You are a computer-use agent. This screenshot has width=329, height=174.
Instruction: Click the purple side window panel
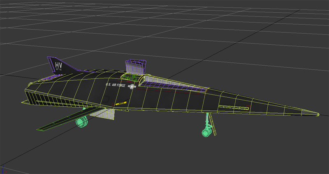click(174, 86)
